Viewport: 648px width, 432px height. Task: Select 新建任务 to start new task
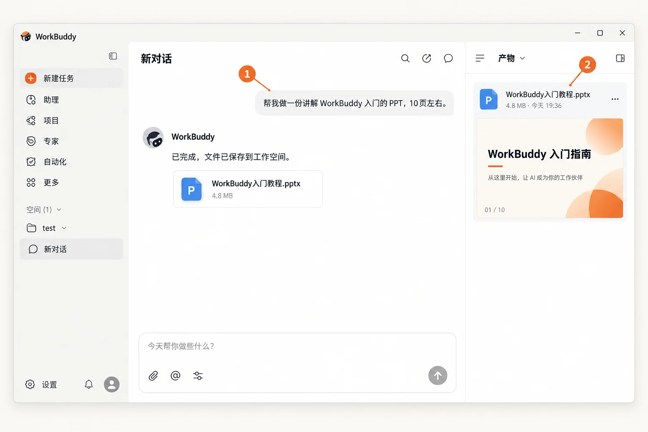(x=71, y=78)
